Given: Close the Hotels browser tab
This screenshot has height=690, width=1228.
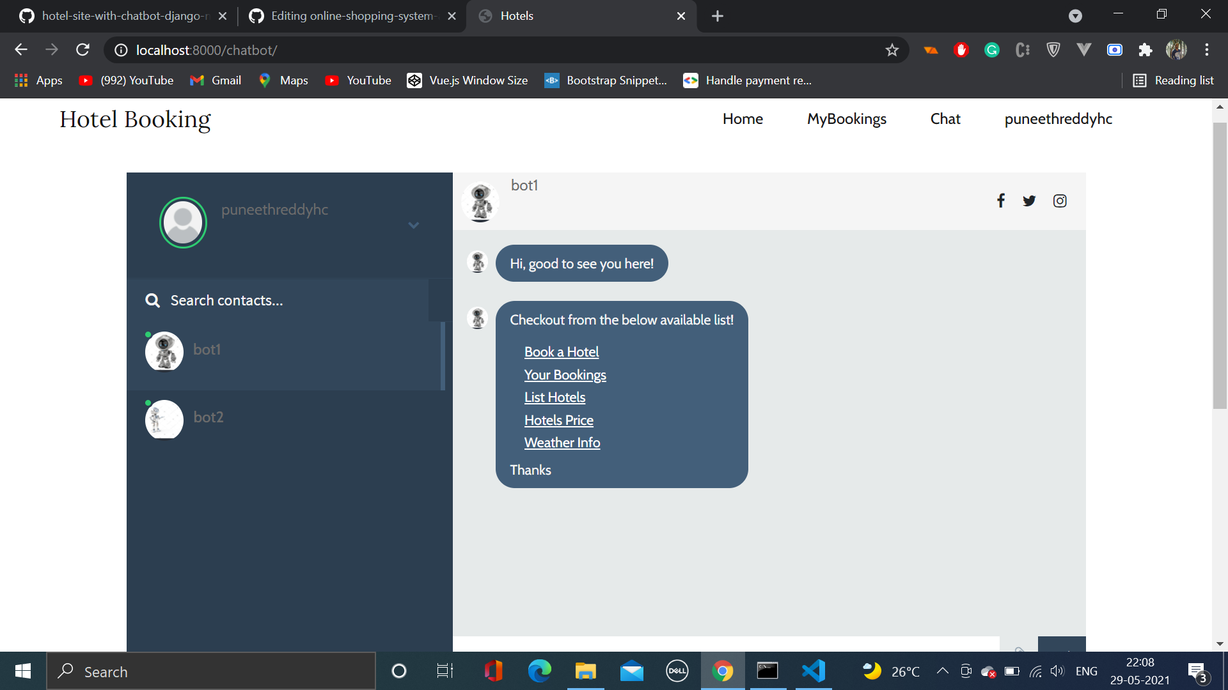Looking at the screenshot, I should pyautogui.click(x=681, y=16).
